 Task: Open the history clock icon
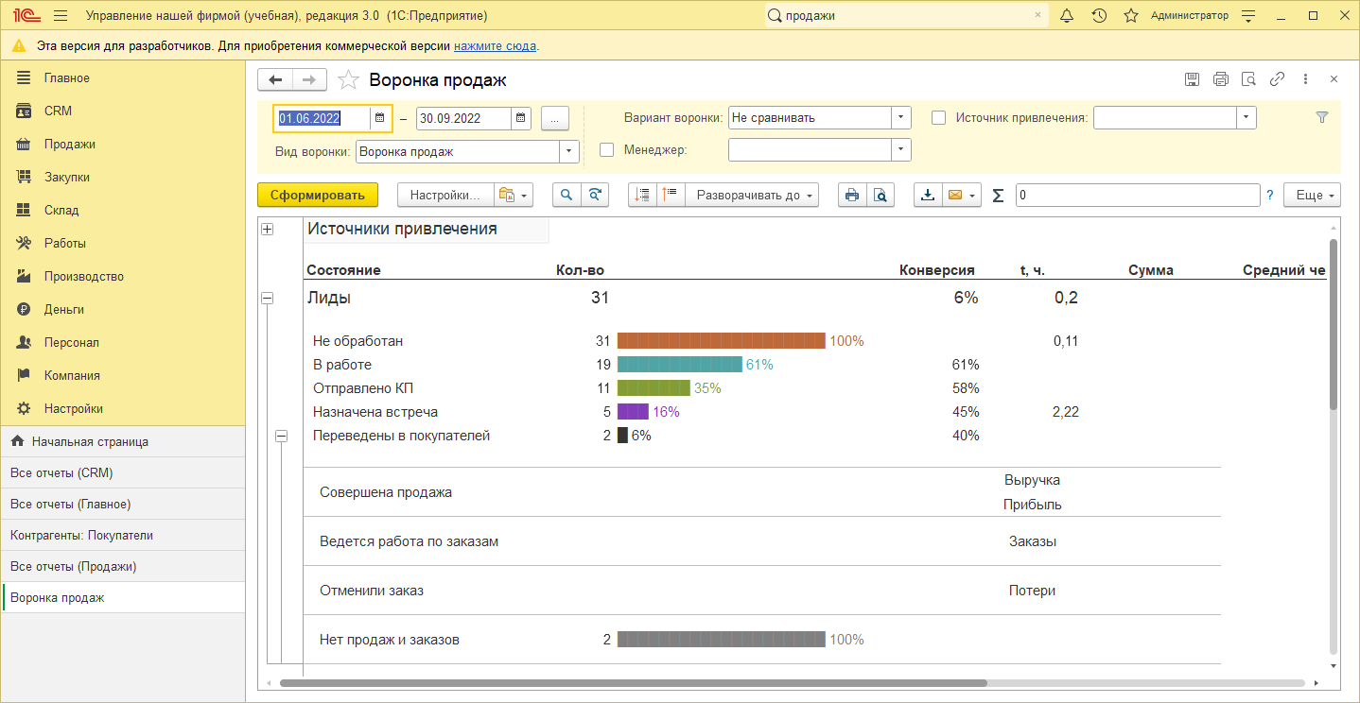[x=1099, y=16]
